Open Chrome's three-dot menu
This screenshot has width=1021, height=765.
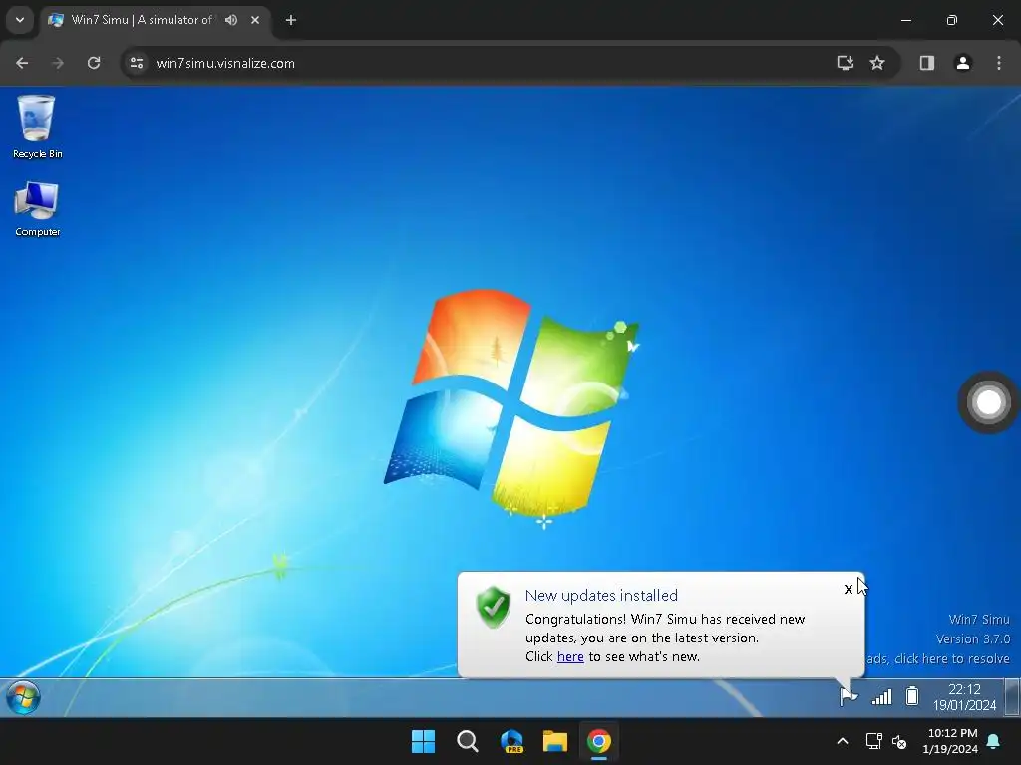click(x=999, y=63)
